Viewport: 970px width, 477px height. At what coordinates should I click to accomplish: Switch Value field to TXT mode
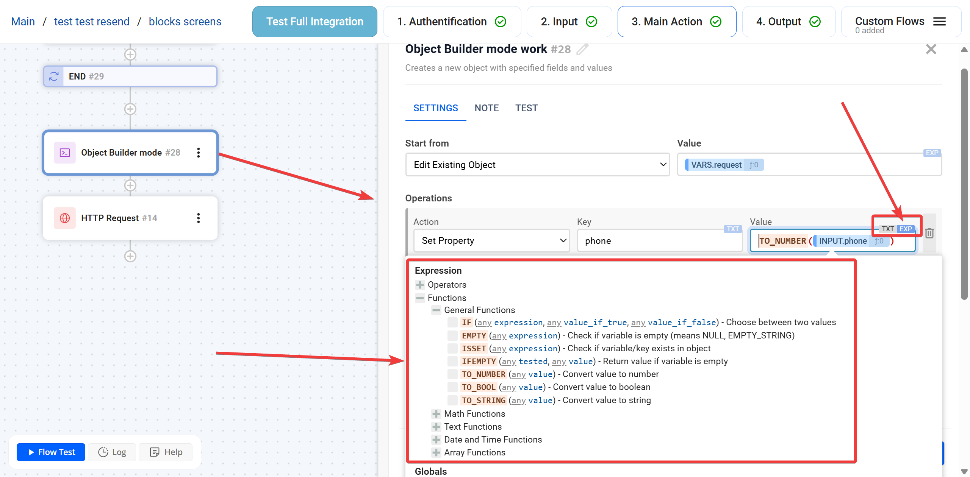point(887,229)
